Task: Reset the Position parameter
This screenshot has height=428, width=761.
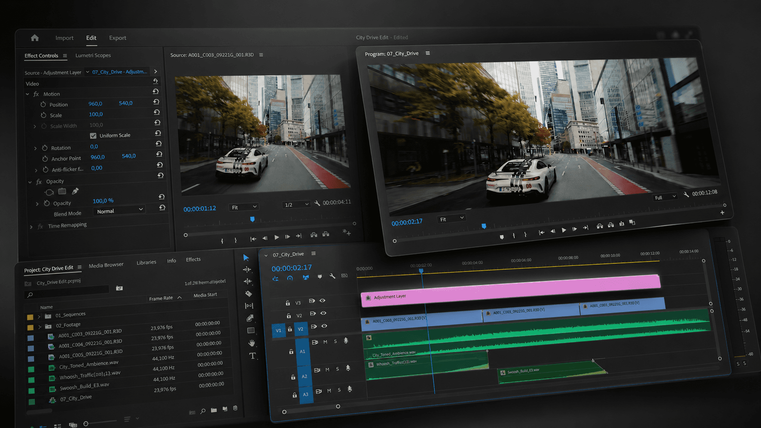Action: click(x=156, y=102)
